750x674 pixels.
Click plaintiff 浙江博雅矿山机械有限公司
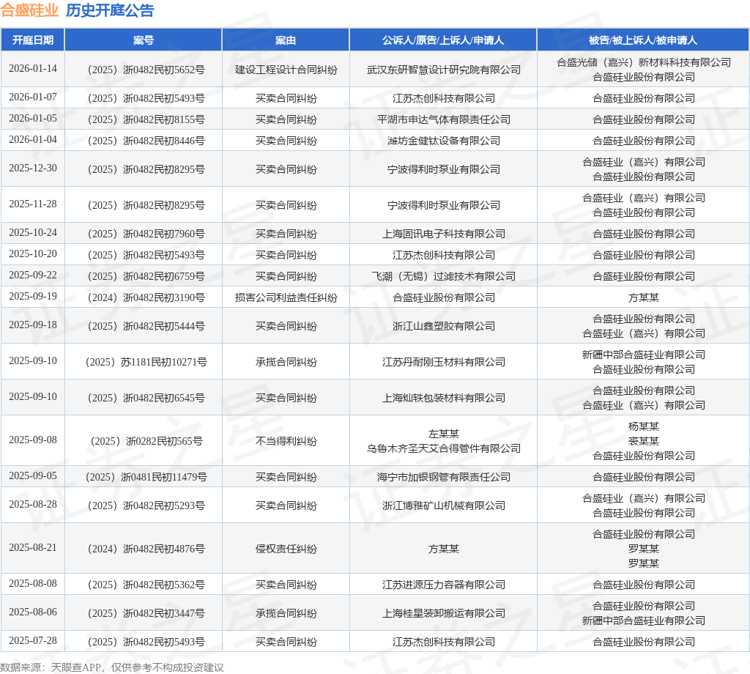coord(443,505)
